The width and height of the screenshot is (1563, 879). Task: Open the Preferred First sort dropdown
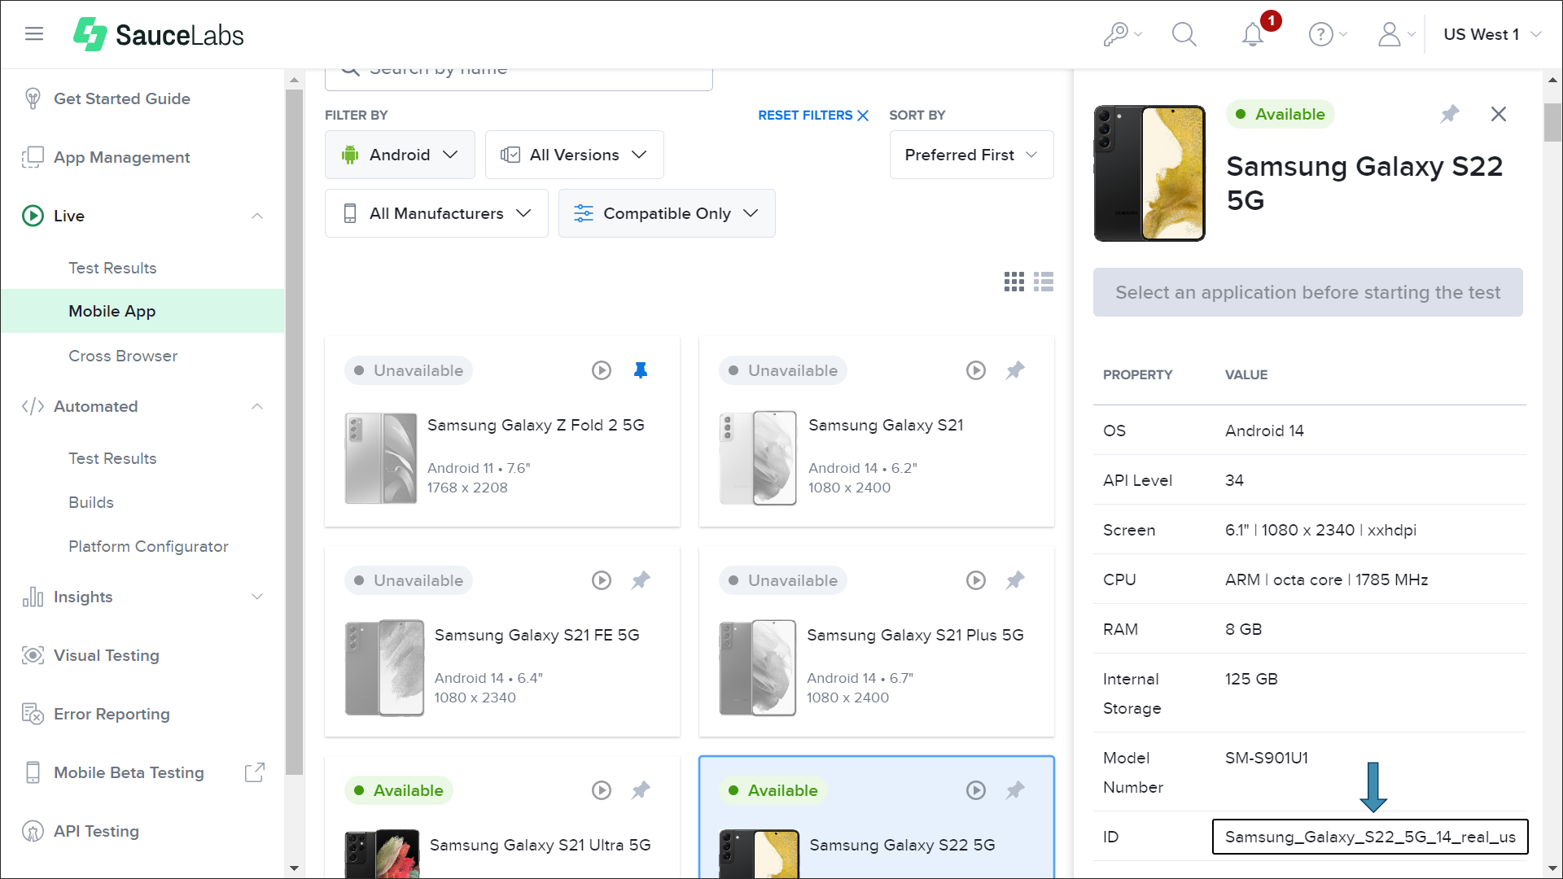[971, 155]
